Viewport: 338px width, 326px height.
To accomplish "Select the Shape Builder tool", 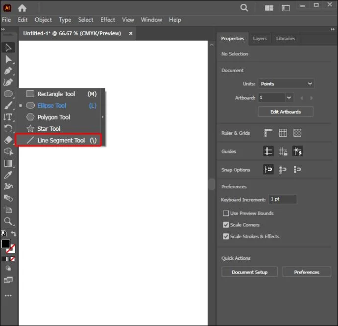I will [x=8, y=151].
